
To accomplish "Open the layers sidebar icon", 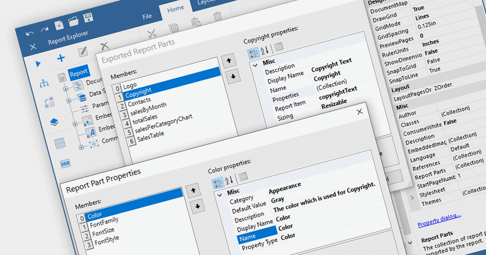I will tap(54, 122).
